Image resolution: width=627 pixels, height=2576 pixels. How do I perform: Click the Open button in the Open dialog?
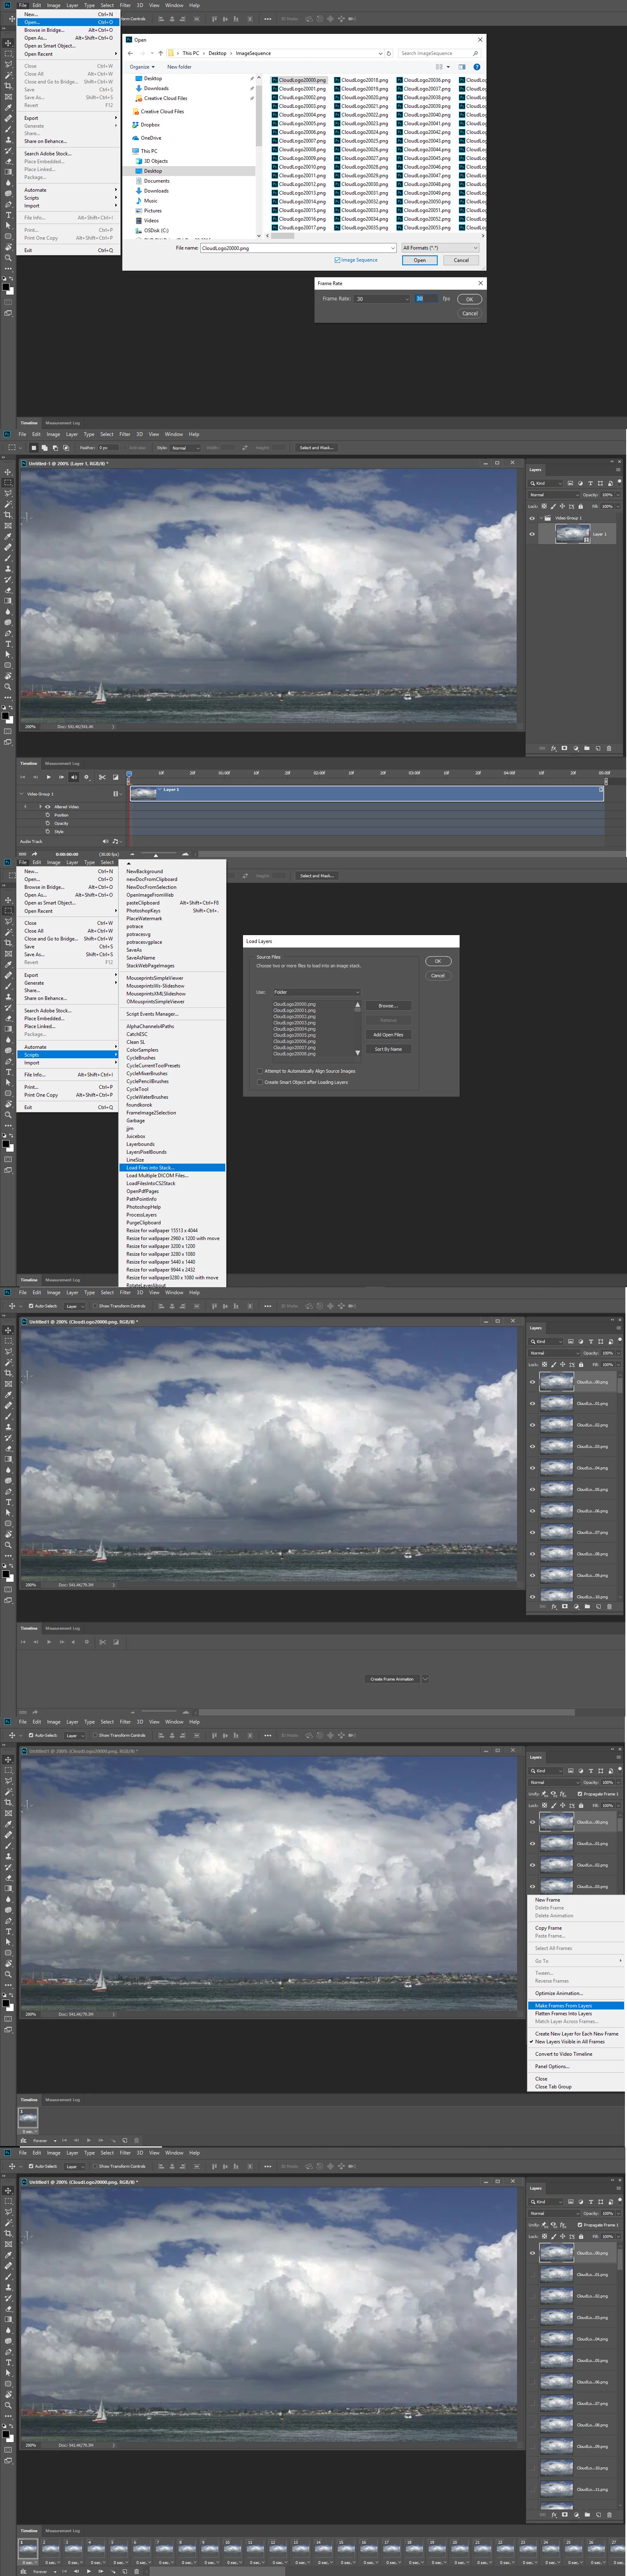point(419,260)
